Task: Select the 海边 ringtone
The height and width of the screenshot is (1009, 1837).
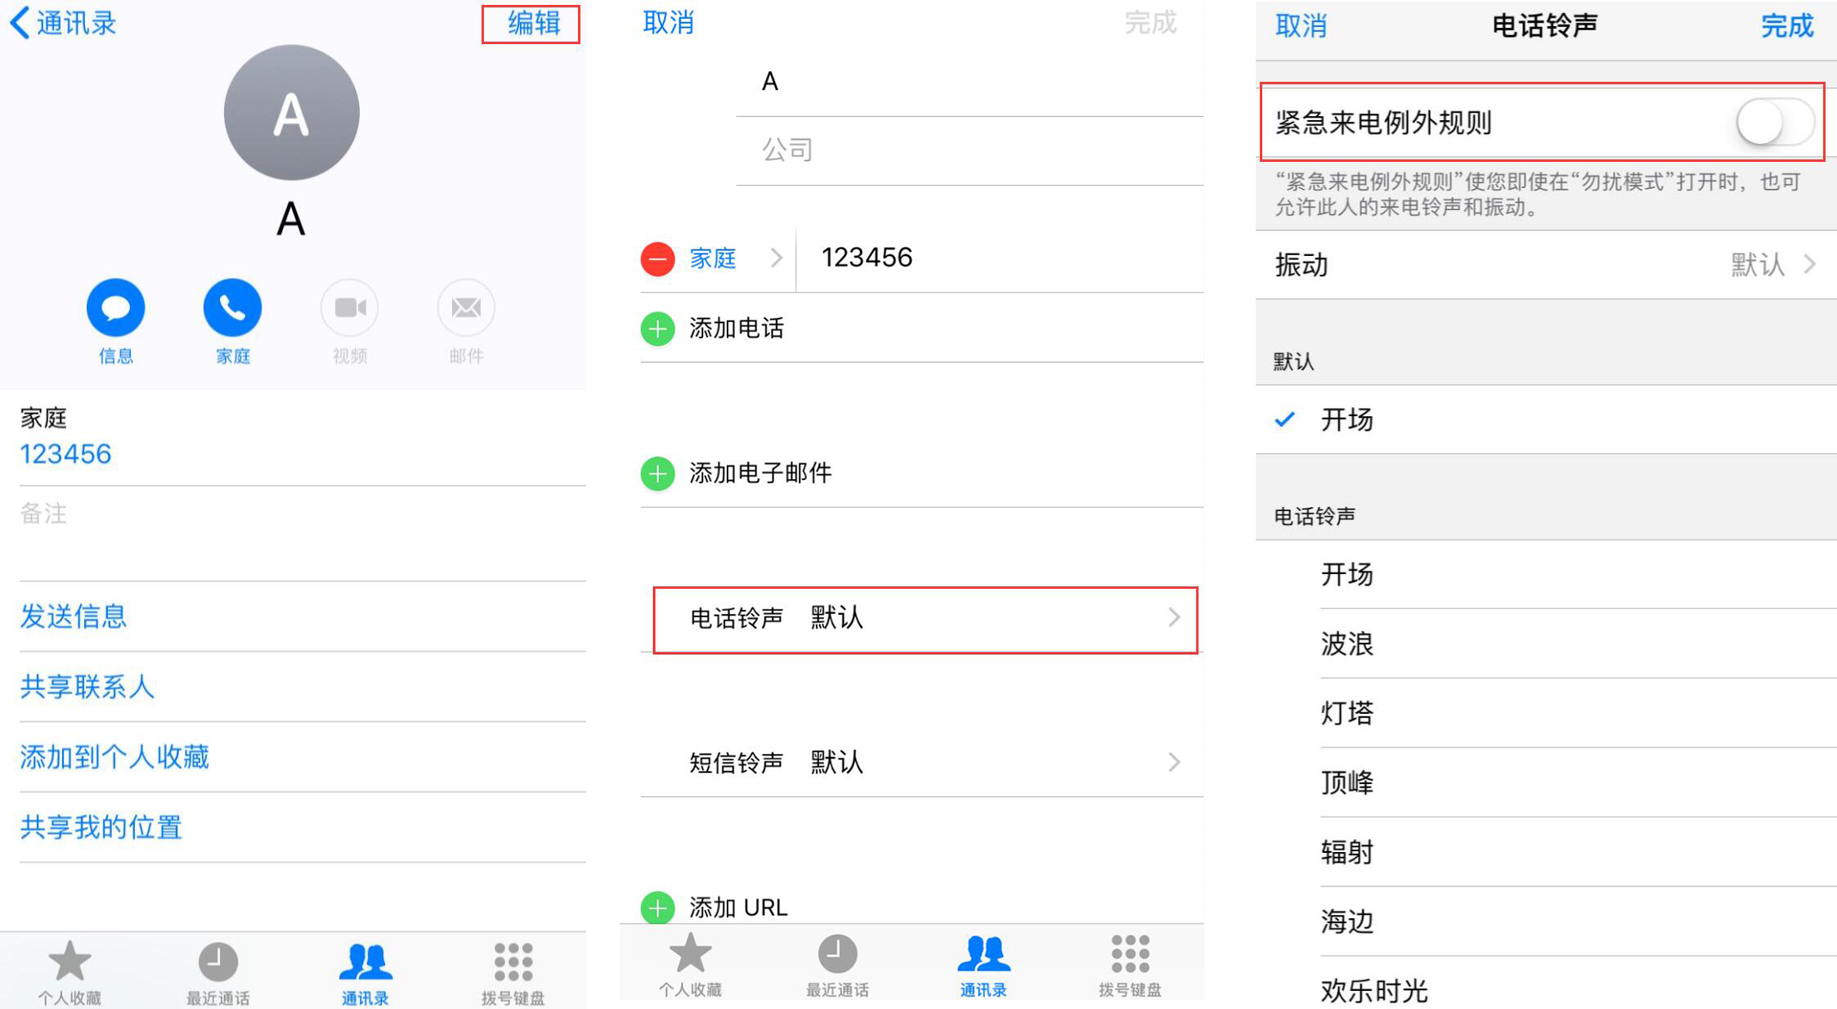Action: [x=1546, y=922]
